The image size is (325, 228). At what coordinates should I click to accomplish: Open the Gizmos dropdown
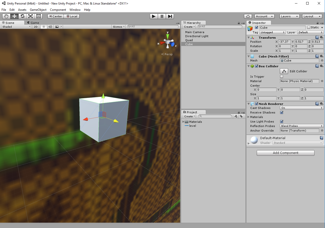(x=119, y=27)
